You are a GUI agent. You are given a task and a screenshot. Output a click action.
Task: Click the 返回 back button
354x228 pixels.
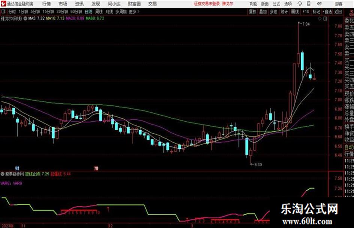(x=338, y=12)
